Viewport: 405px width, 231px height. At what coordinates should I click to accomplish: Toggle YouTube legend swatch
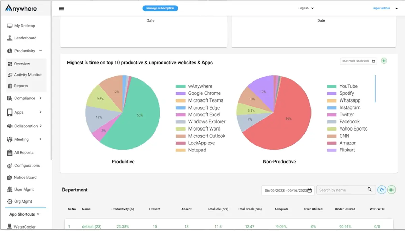pos(332,86)
